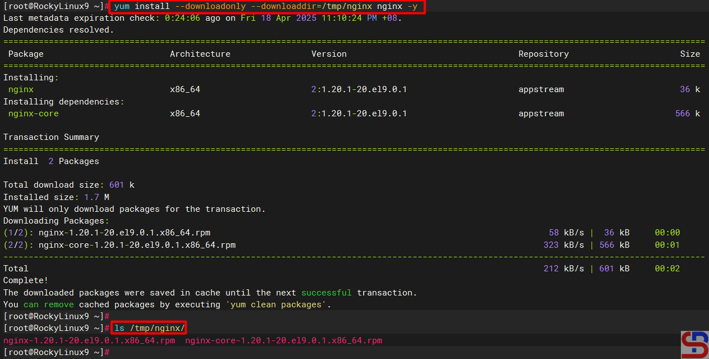Viewport: 709px width, 359px height.
Task: Click the Size column header
Action: pyautogui.click(x=690, y=54)
